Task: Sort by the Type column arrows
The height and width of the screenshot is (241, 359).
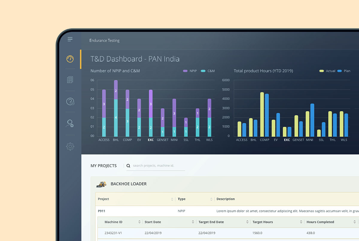Action: click(x=211, y=199)
